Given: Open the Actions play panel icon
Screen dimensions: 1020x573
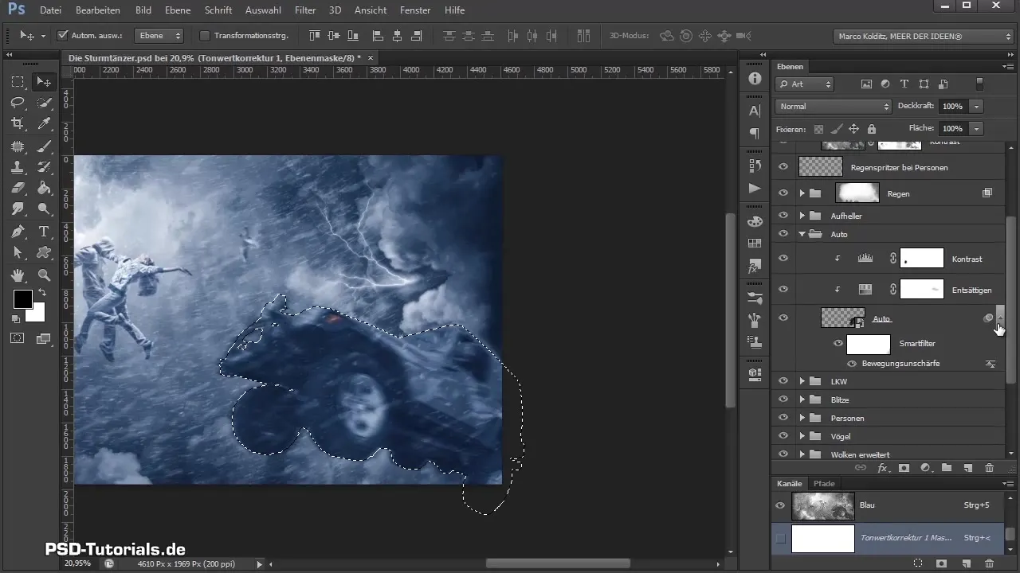Looking at the screenshot, I should pyautogui.click(x=754, y=189).
